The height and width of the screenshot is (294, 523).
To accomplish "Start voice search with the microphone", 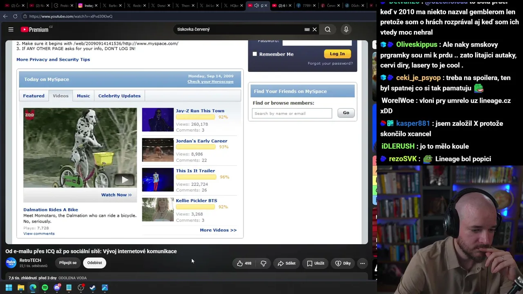I will 346,29.
